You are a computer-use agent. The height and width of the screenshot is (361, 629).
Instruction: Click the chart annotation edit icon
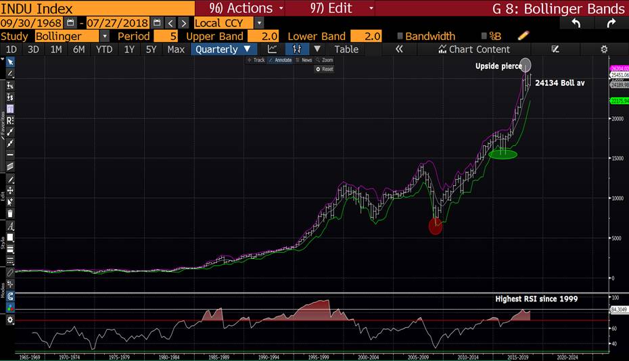pyautogui.click(x=555, y=49)
